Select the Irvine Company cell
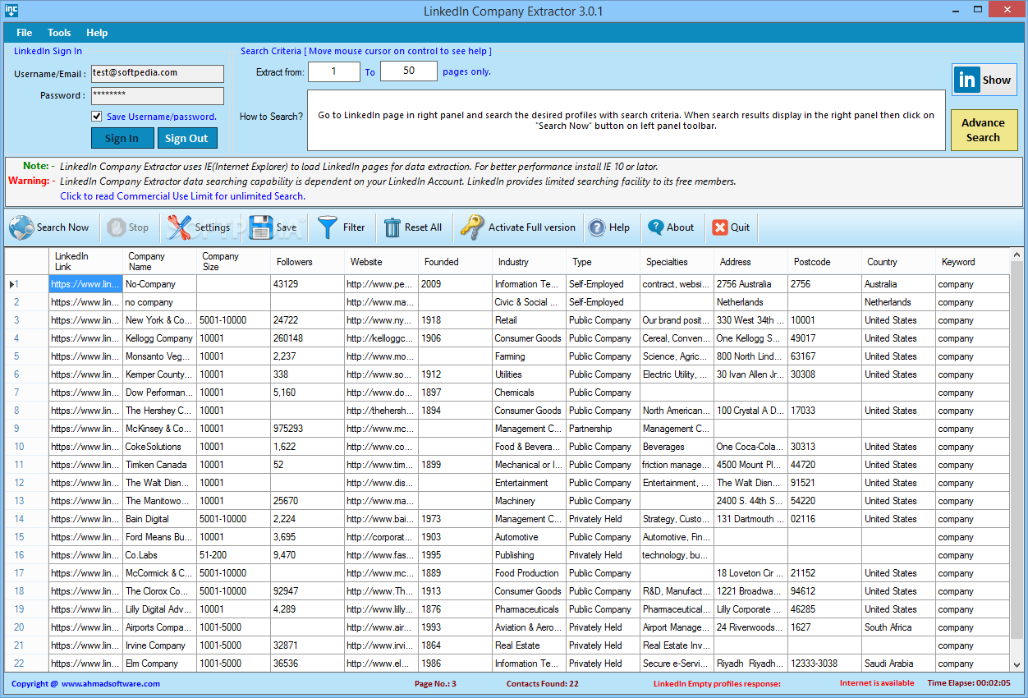 159,645
